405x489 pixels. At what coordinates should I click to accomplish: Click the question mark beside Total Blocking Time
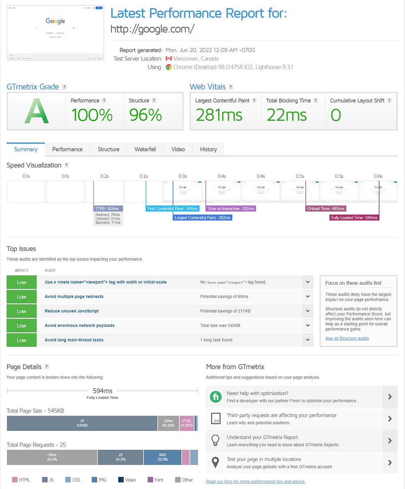point(315,101)
